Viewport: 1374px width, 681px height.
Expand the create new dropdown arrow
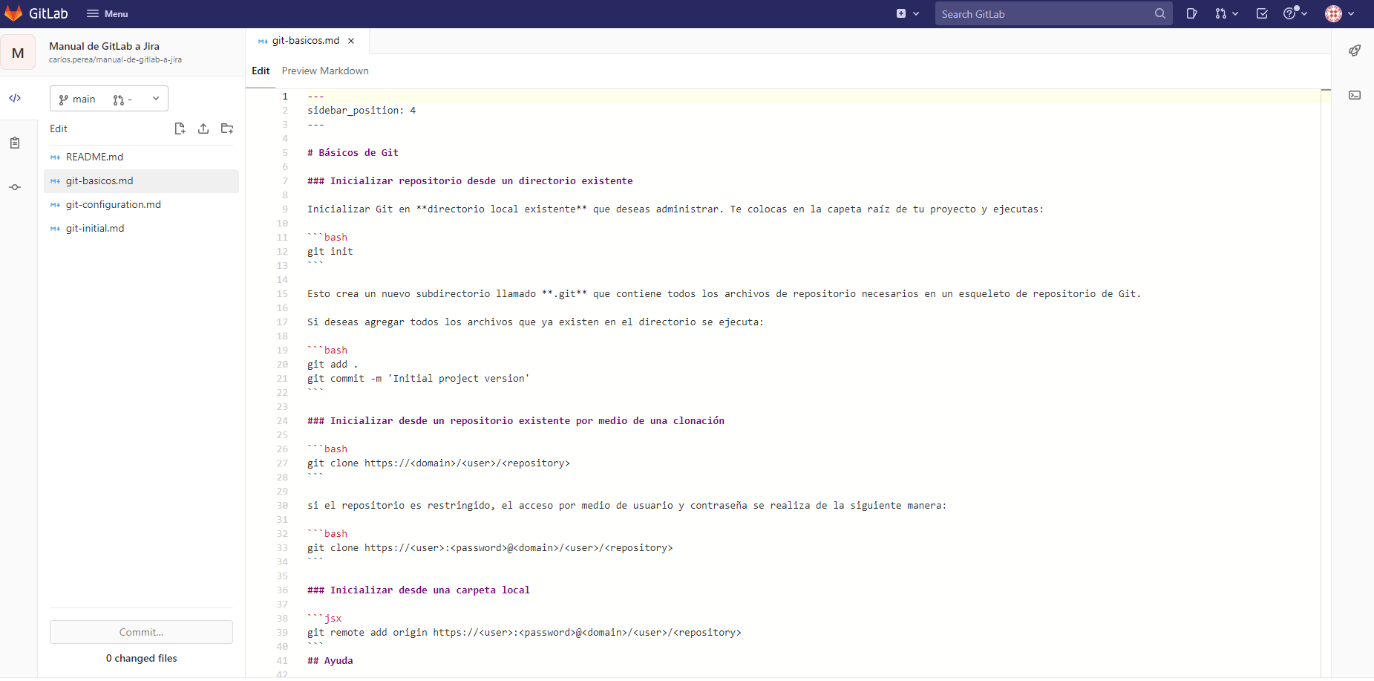(x=916, y=13)
